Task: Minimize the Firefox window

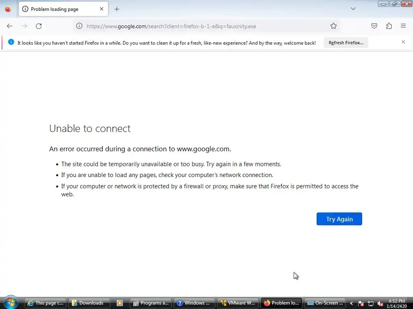Action: (383, 4)
